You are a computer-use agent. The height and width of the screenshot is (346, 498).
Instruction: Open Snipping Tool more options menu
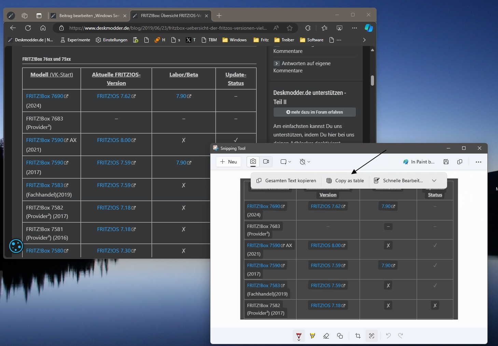[479, 162]
